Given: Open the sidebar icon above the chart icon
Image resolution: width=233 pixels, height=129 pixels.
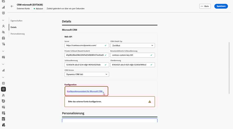Looking at the screenshot, I should (x=3, y=57).
